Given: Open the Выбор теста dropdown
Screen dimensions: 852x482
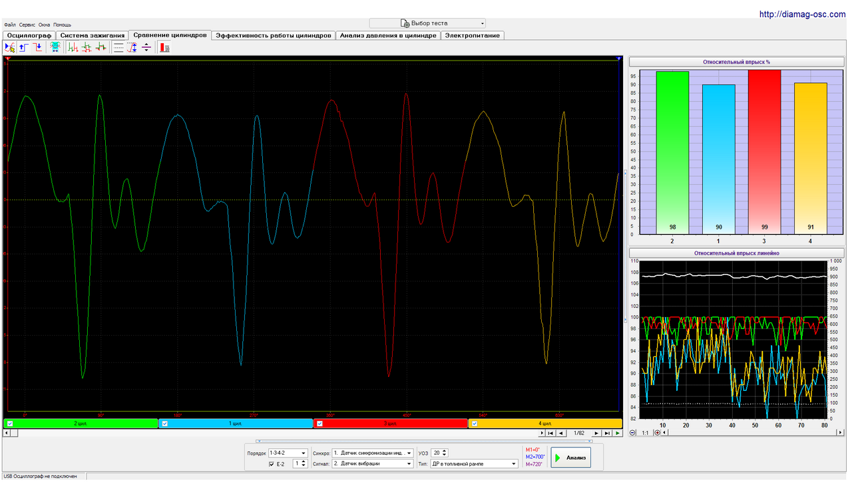Looking at the screenshot, I should 428,23.
